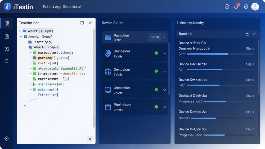Select the "eppestesse" tree row

pyautogui.click(x=51, y=79)
